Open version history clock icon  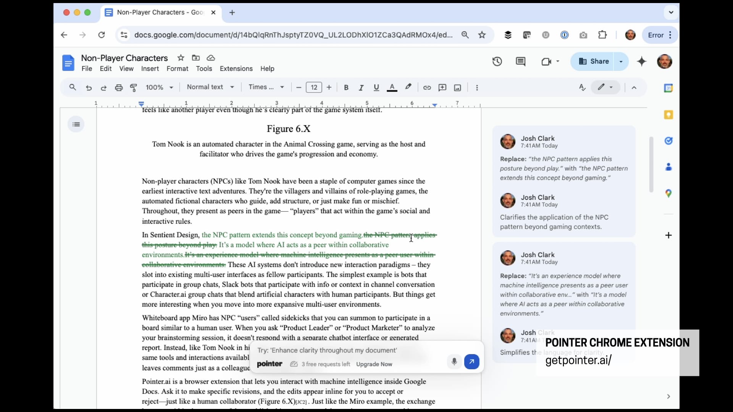[497, 61]
